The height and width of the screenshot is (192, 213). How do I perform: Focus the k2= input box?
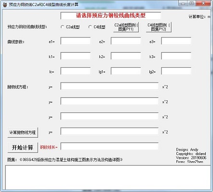point(126,56)
